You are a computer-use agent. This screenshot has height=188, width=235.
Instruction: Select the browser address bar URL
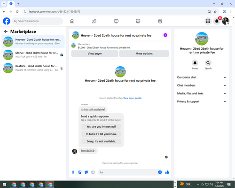pyautogui.click(x=55, y=12)
